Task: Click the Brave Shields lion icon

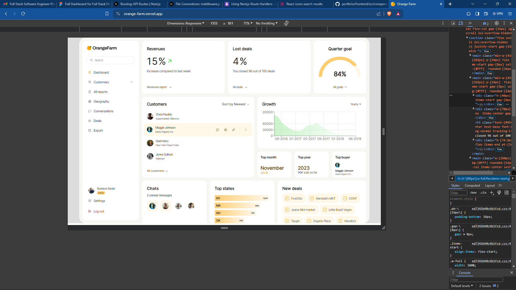Action: [389, 14]
